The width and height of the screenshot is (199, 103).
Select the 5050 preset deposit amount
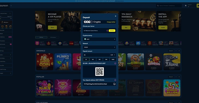(113, 59)
